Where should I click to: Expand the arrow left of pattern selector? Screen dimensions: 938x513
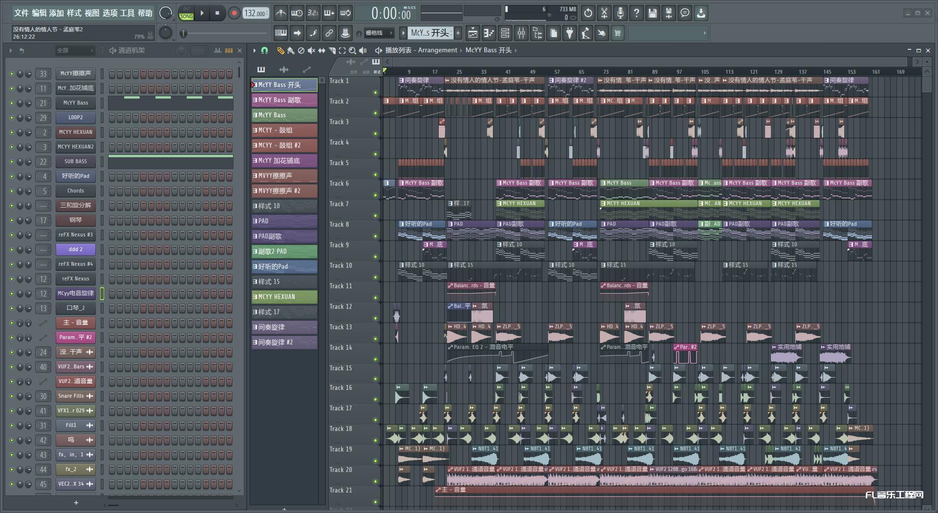pos(403,33)
